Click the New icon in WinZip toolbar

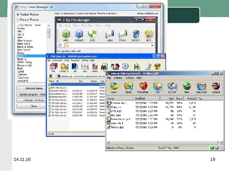tap(114, 86)
